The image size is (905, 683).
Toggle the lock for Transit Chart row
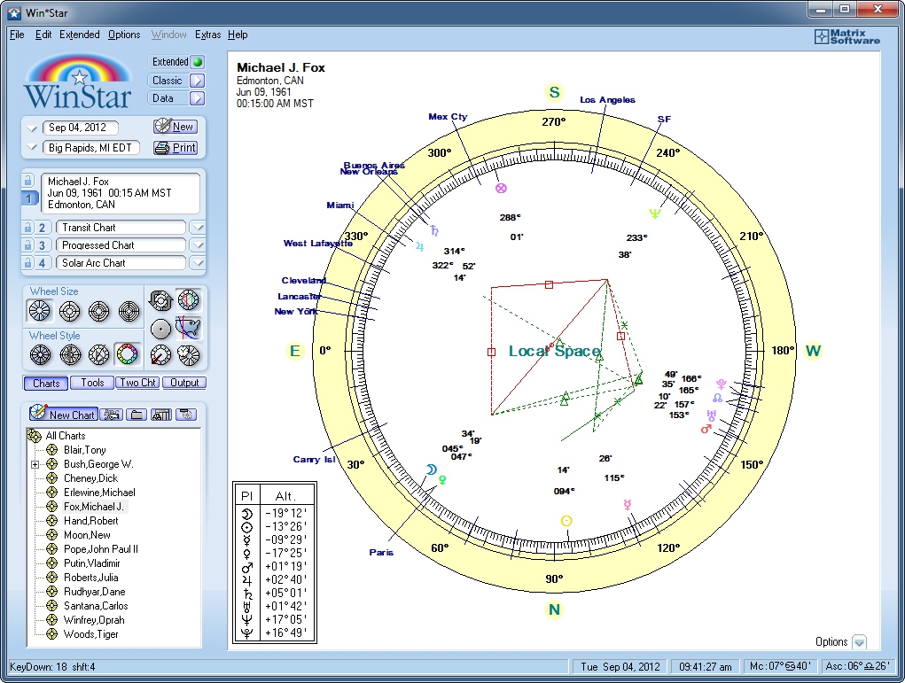click(27, 228)
